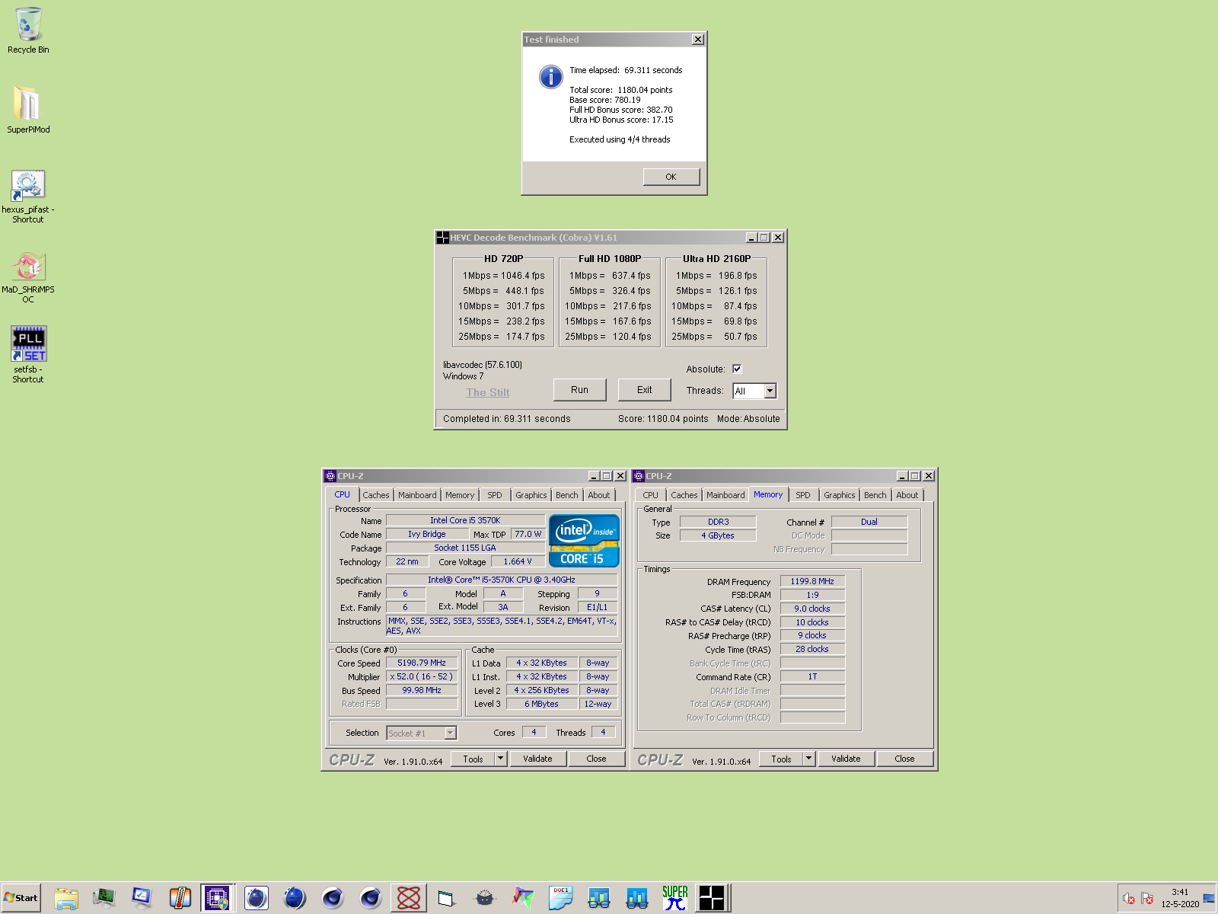1218x914 pixels.
Task: Open the thermometer temperature taskbar icon
Action: click(x=180, y=898)
